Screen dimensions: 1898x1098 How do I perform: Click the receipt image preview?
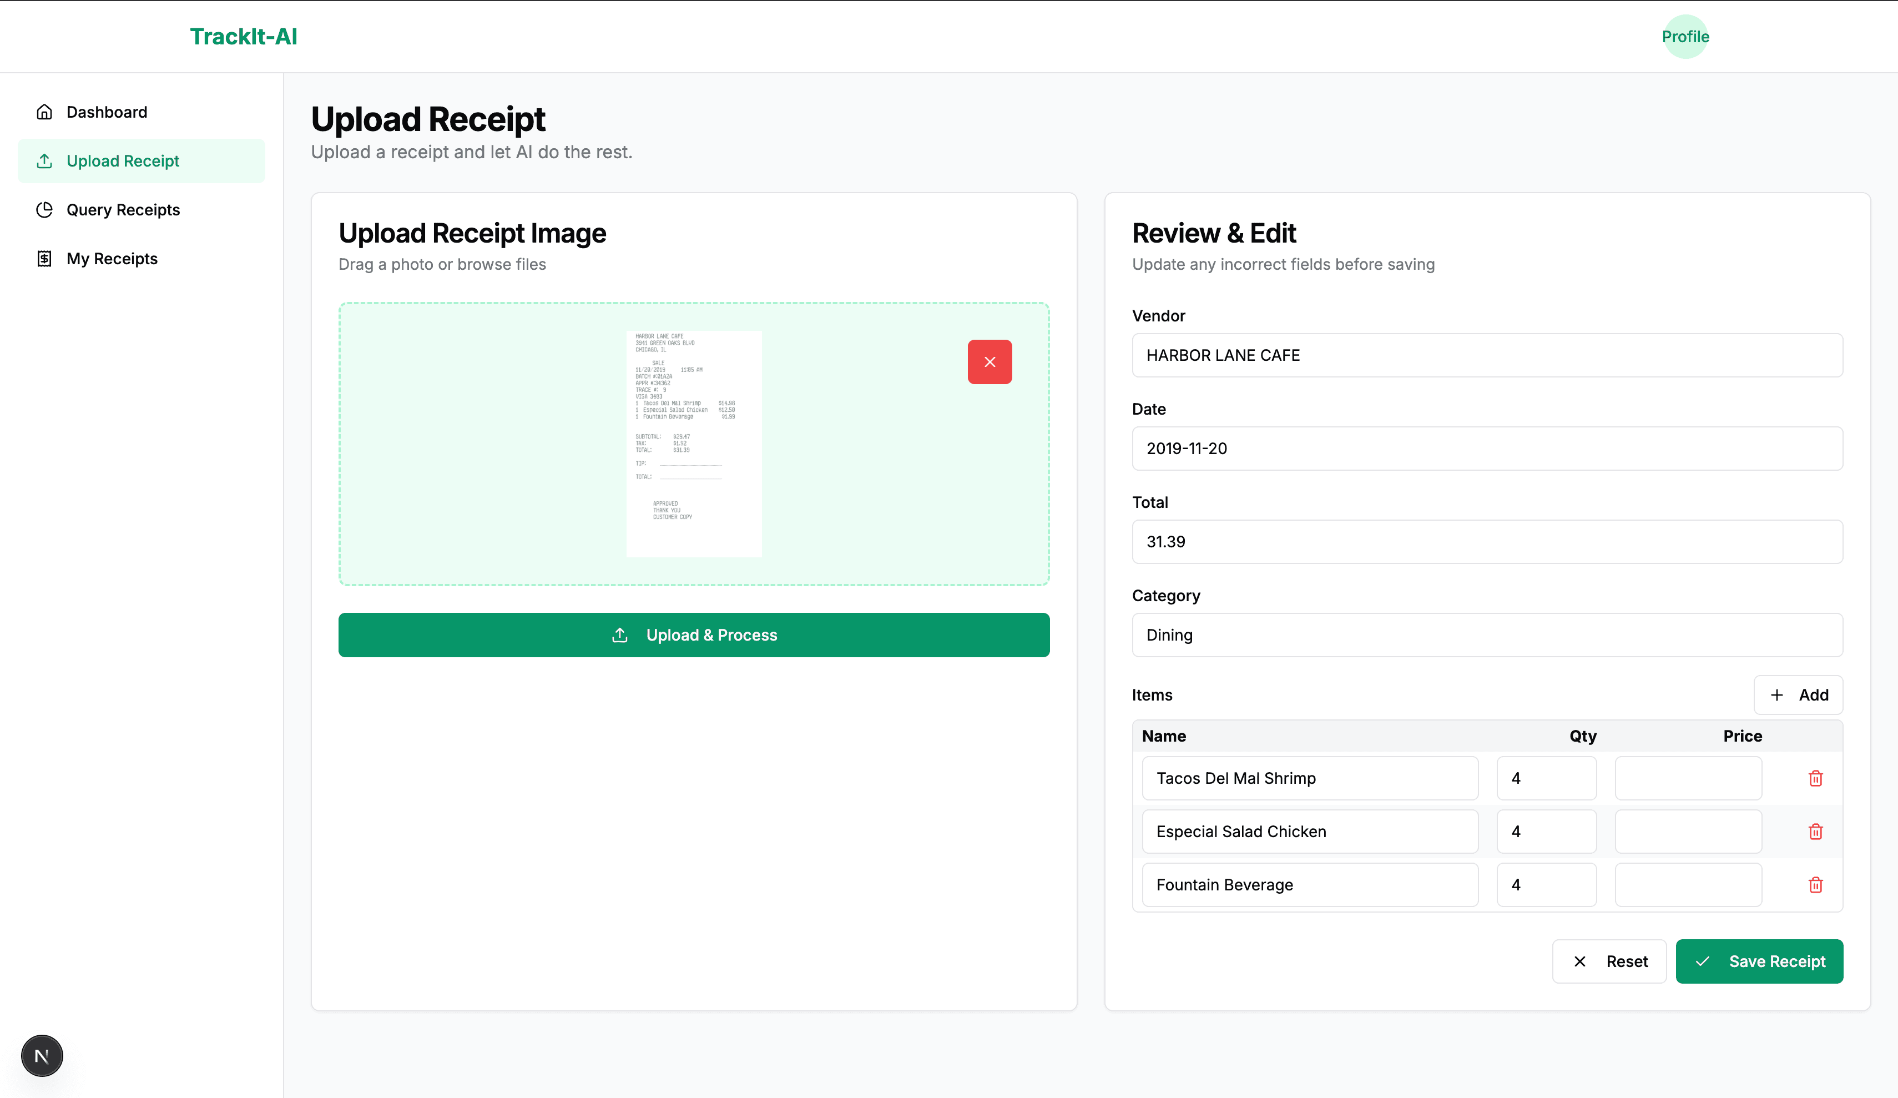[x=694, y=443]
